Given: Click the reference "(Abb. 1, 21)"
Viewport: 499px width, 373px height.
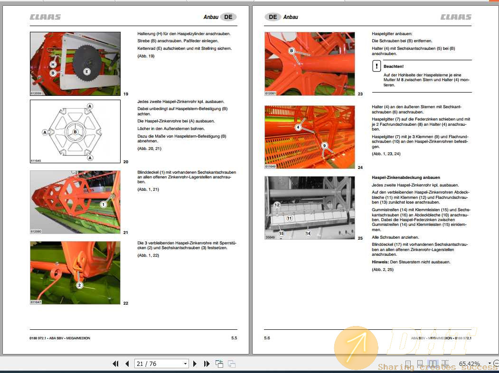Looking at the screenshot, I should coord(148,189).
